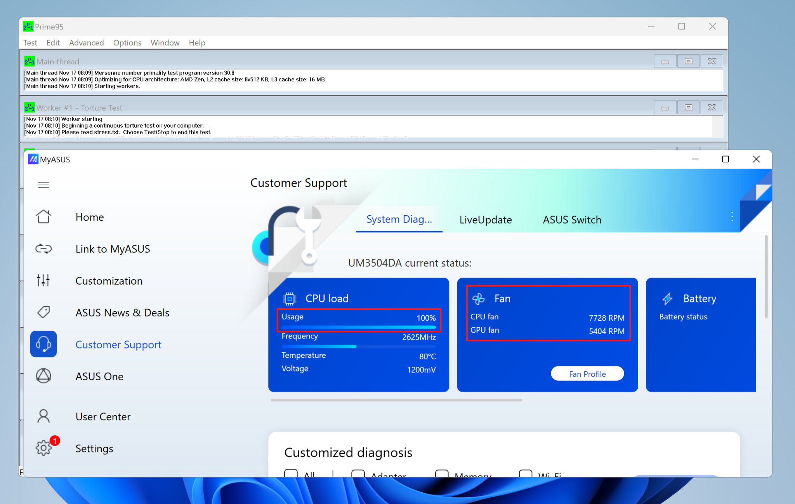Click the User Center person icon
This screenshot has height=504, width=795.
[x=43, y=416]
